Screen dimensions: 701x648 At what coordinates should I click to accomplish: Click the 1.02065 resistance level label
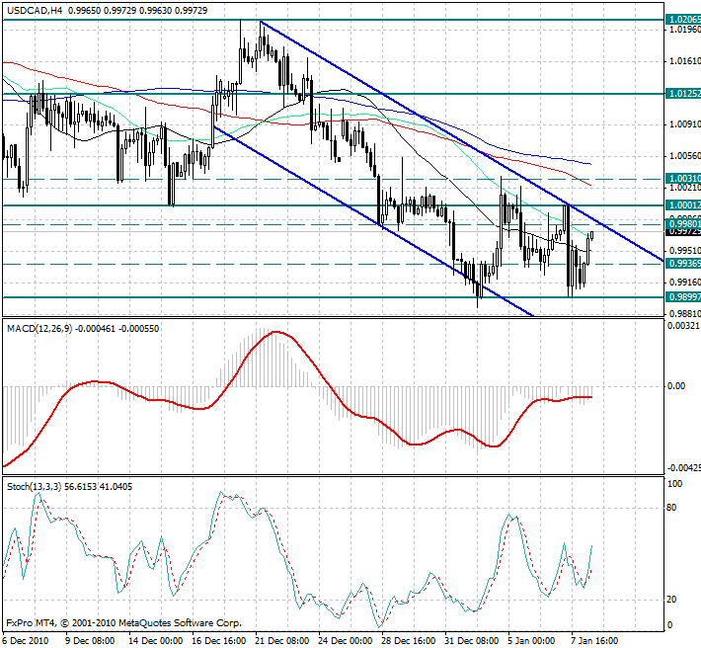click(x=683, y=19)
